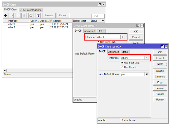This screenshot has width=171, height=127.
Task: Click the Disable button in the ether2 window
Action: pos(160,71)
